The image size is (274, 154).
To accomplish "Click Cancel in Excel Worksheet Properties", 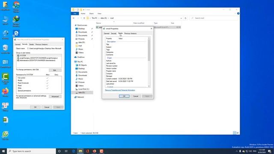I will point(47,107).
